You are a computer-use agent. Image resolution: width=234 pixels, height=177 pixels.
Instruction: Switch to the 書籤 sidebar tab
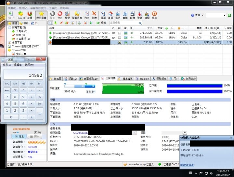pos(24,23)
